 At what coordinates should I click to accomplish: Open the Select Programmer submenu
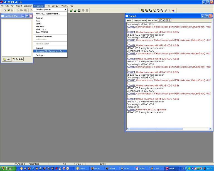coord(50,9)
